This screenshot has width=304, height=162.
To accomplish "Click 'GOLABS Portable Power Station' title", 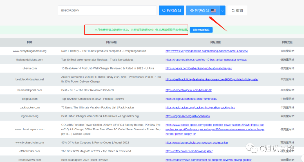I will pyautogui.click(x=111, y=129).
